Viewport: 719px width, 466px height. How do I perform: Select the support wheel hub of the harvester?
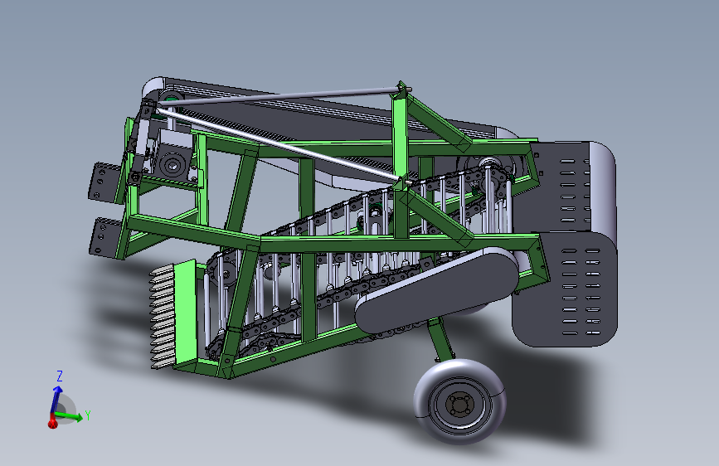[x=460, y=405]
